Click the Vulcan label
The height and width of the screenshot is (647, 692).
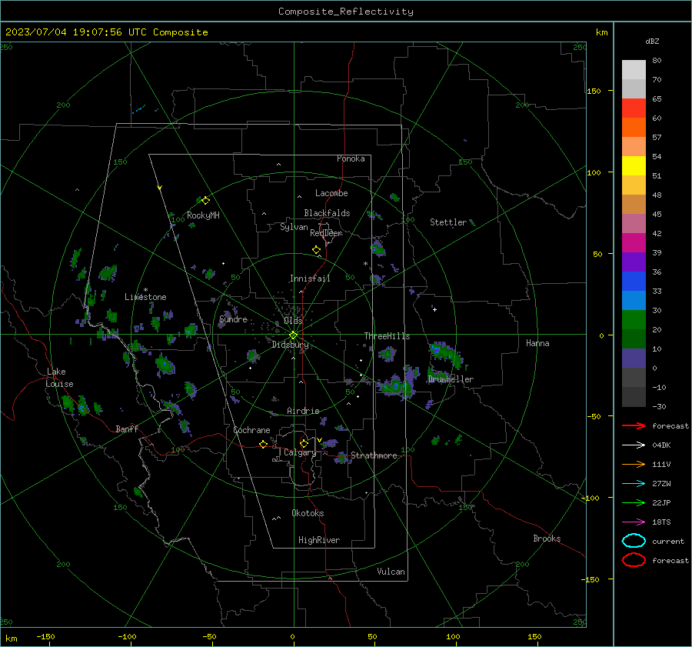391,572
